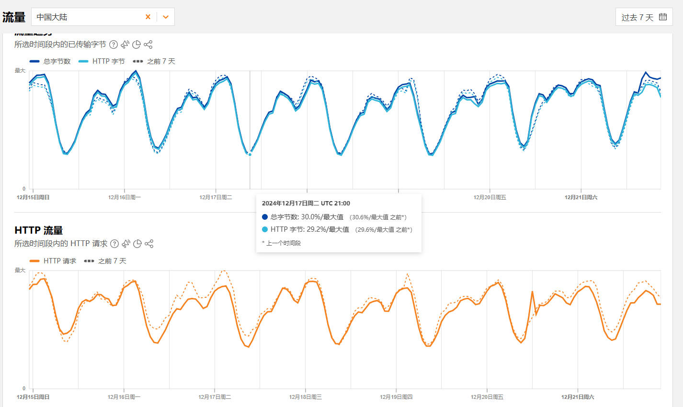
Task: Click the 所选时间段内的 HTTP 请求 description
Action: tap(61, 244)
